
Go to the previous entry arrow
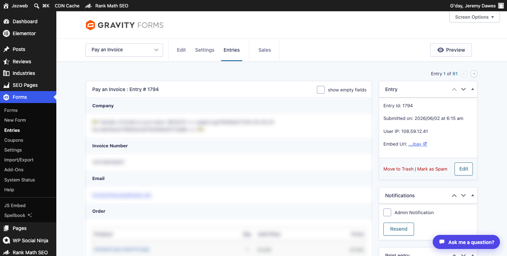(x=464, y=74)
